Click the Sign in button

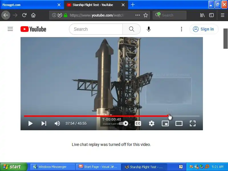coord(204,29)
